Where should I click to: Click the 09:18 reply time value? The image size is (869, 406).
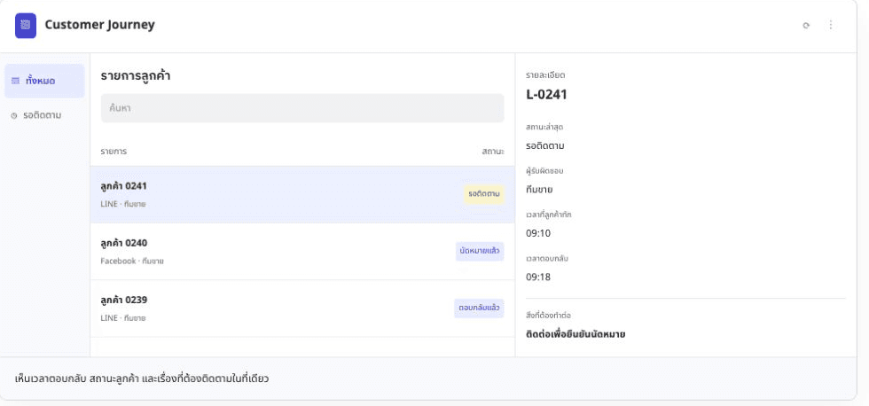point(538,277)
